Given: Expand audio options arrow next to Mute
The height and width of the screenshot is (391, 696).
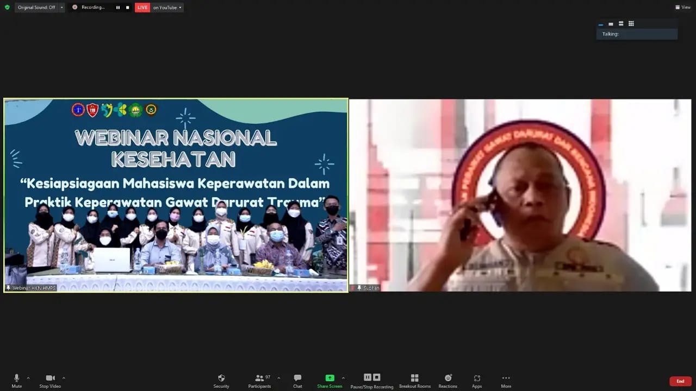Looking at the screenshot, I should point(28,378).
